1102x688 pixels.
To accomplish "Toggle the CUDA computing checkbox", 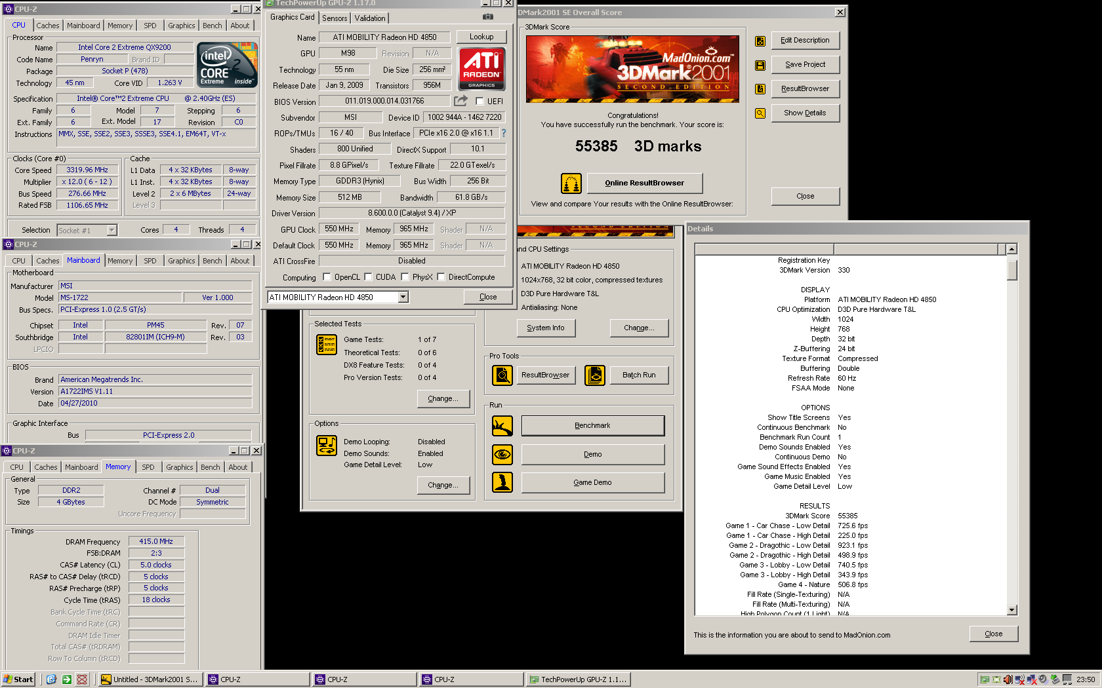I will tap(369, 277).
